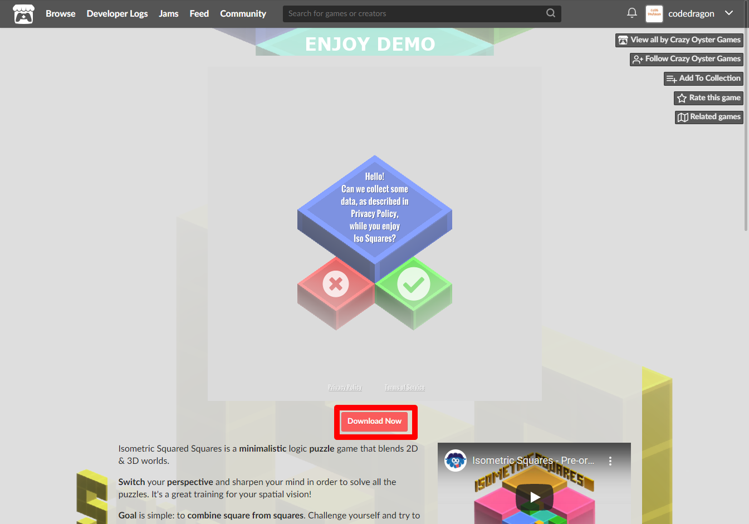The image size is (749, 524).
Task: Focus the games or creators search field
Action: pyautogui.click(x=422, y=13)
